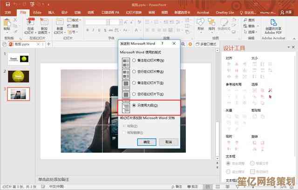Select the blank lines next to slides option
The image size is (298, 190).
click(x=135, y=72)
